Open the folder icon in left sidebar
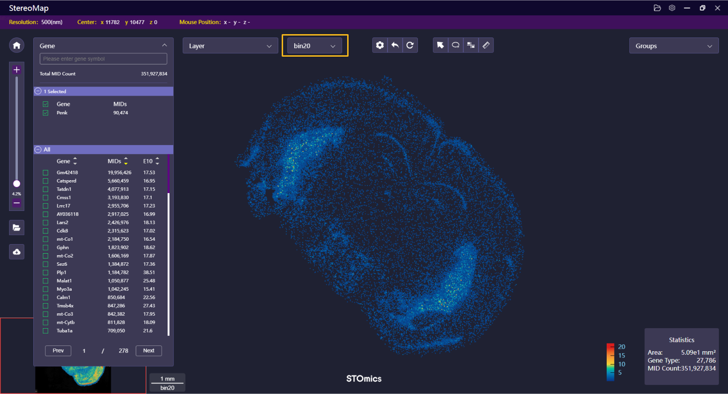This screenshot has height=394, width=728. pyautogui.click(x=16, y=228)
